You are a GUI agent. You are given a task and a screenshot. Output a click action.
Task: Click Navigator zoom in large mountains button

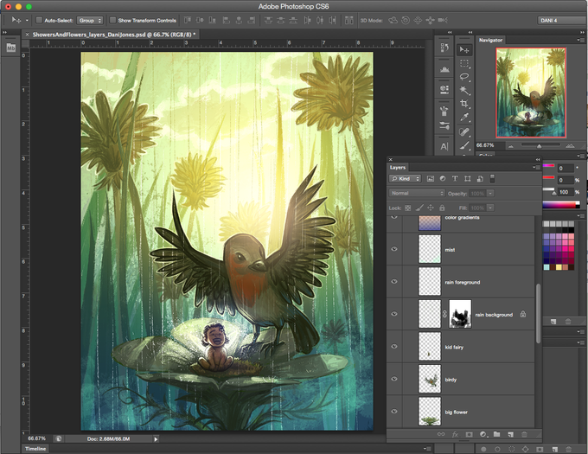click(x=570, y=145)
